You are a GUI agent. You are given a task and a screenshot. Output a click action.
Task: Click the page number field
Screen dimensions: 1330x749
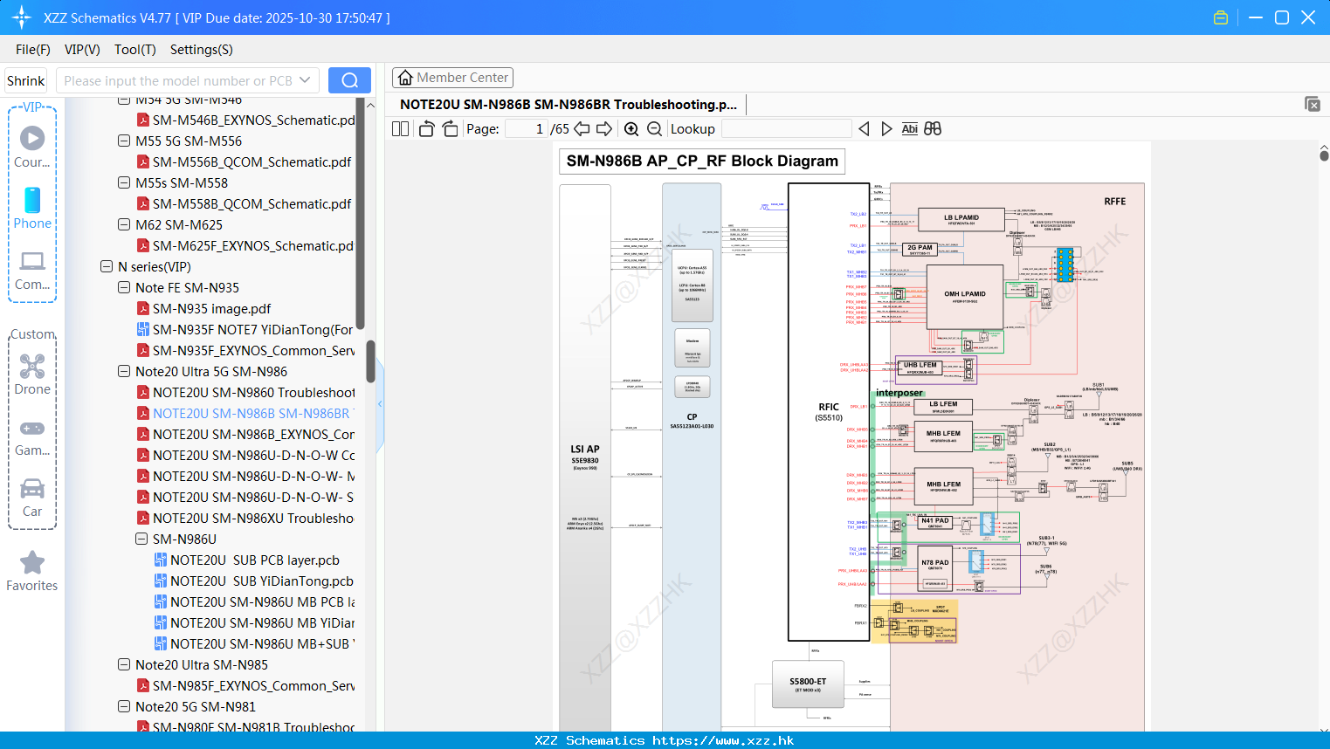526,128
